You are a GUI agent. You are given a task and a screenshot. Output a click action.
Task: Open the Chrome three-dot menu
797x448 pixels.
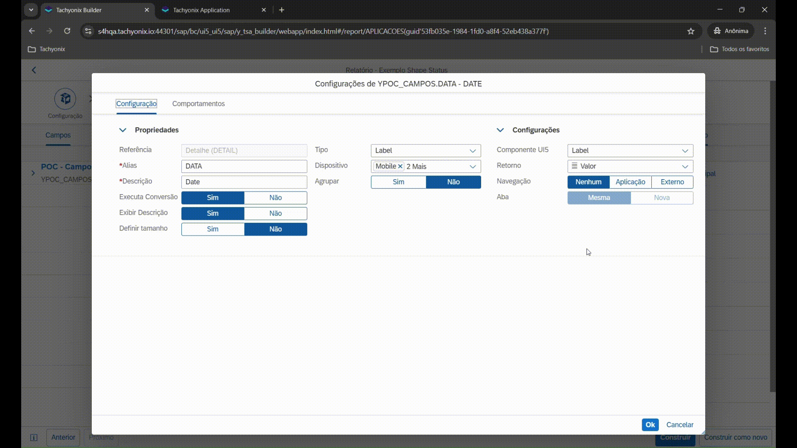(765, 31)
